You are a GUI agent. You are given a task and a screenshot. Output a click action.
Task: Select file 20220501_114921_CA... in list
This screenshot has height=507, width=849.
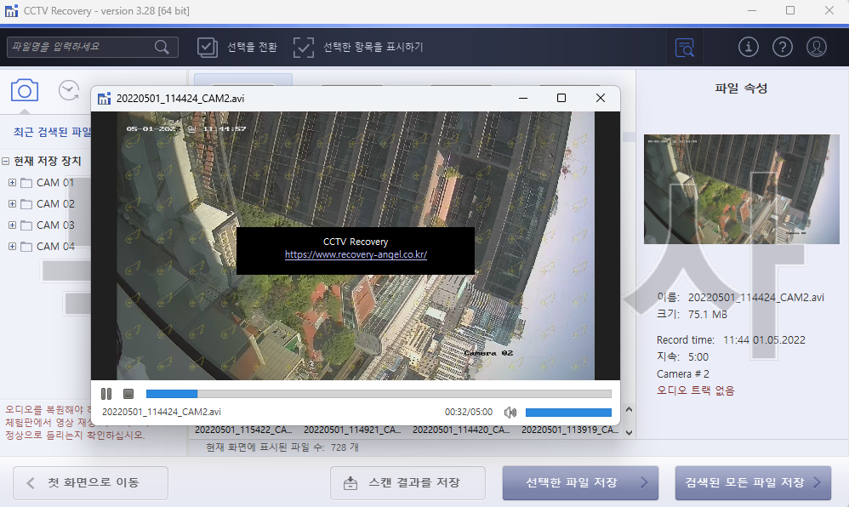pyautogui.click(x=352, y=430)
